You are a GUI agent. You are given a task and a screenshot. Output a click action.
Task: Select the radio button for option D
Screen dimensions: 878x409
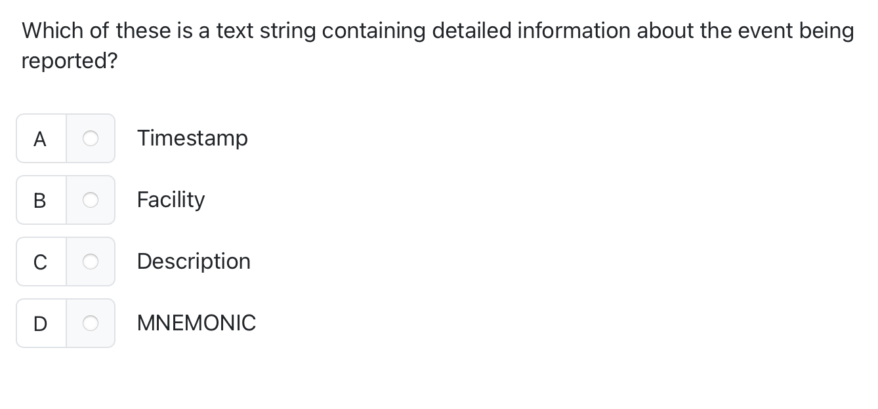90,323
